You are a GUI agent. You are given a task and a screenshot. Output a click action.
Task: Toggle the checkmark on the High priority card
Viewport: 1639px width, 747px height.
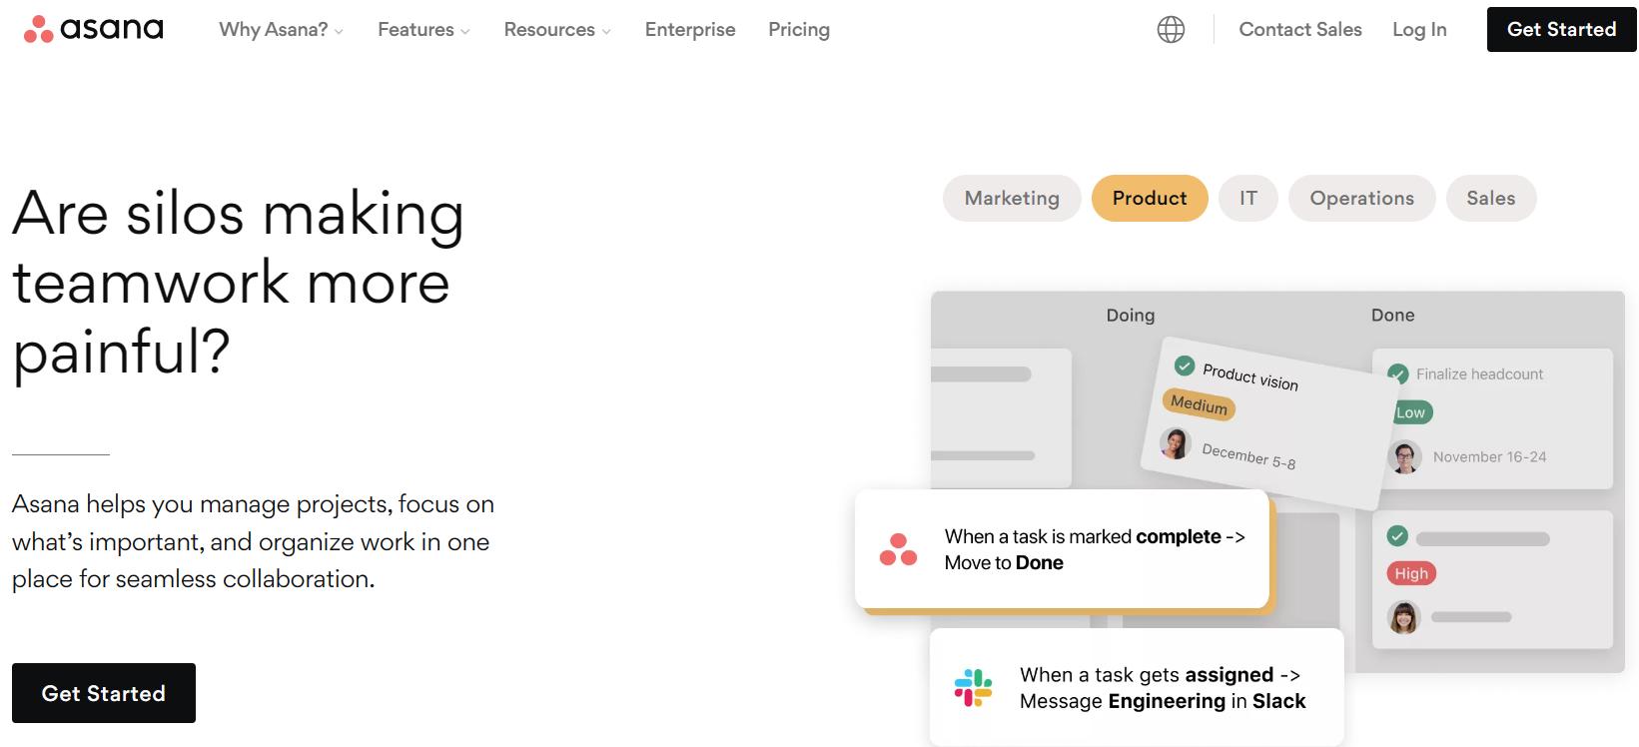click(x=1397, y=536)
